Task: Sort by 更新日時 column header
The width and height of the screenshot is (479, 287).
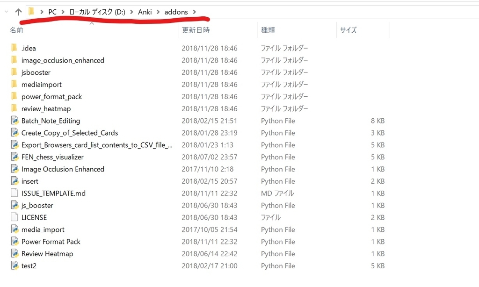Action: click(196, 30)
